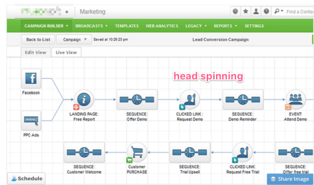Open the search magnifier dropdown

pyautogui.click(x=278, y=11)
